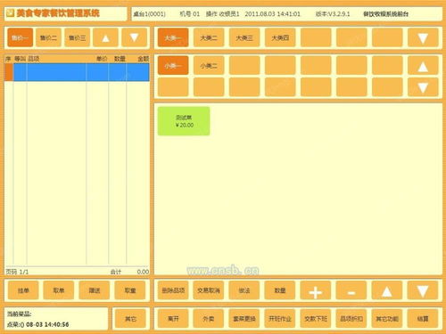The image size is (446, 334).
Task: Click down arrow in the price-level row
Action: (134, 37)
